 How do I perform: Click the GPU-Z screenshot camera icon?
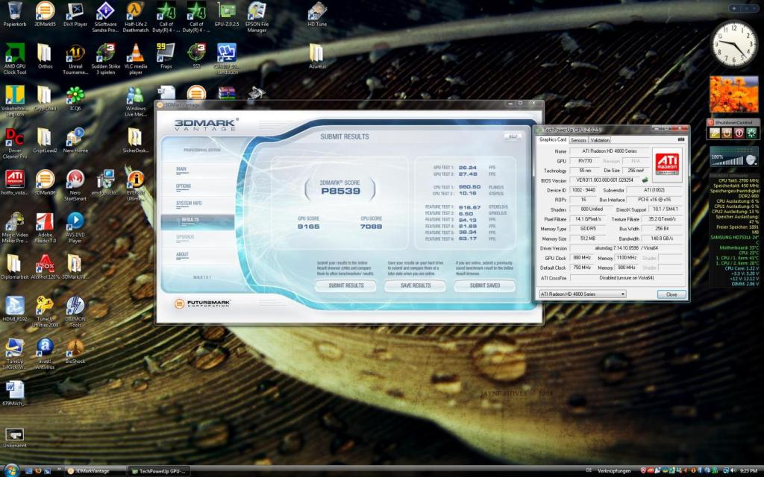680,139
